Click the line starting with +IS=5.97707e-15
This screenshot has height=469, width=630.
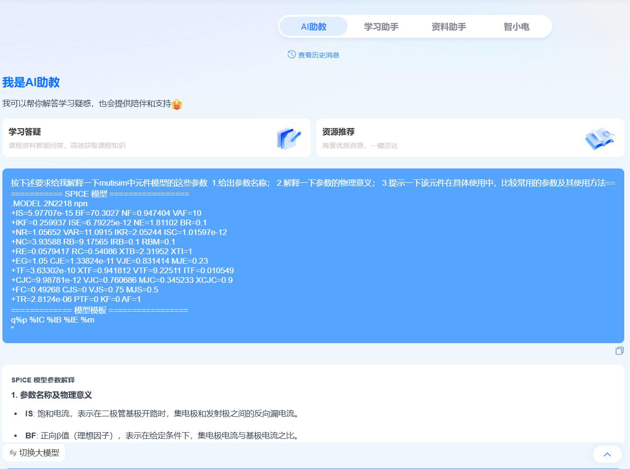pos(106,213)
